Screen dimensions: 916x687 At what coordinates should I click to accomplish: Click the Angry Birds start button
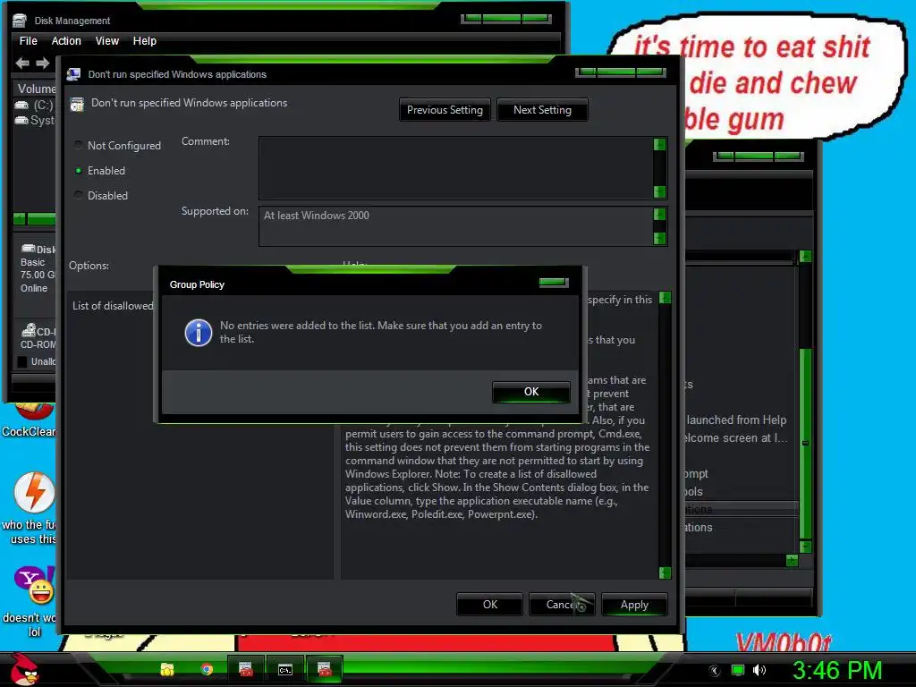(x=24, y=669)
